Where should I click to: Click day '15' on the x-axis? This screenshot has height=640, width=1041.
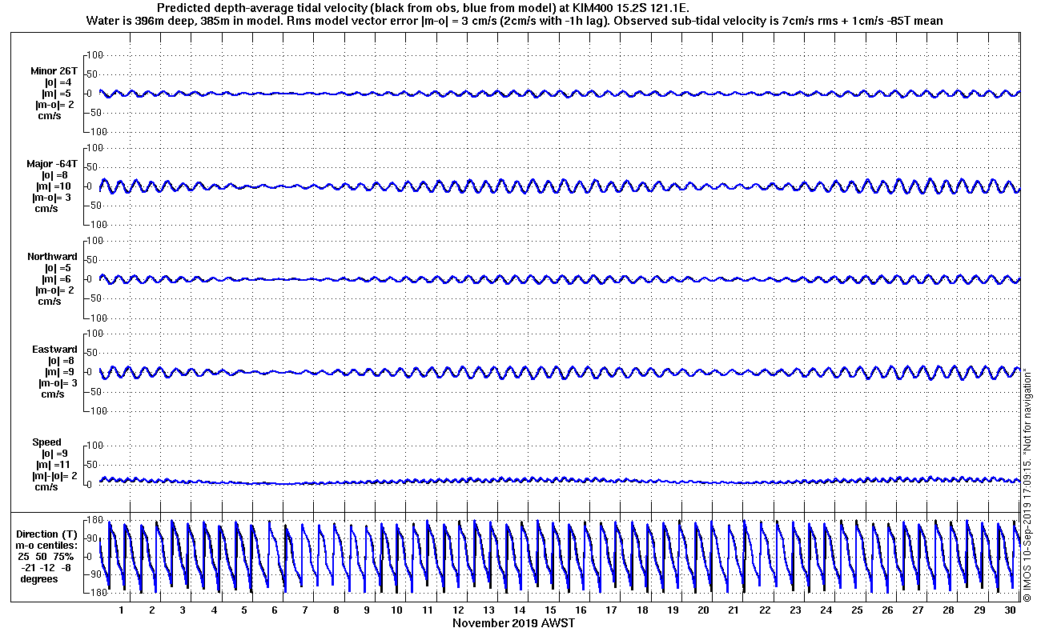click(x=550, y=610)
